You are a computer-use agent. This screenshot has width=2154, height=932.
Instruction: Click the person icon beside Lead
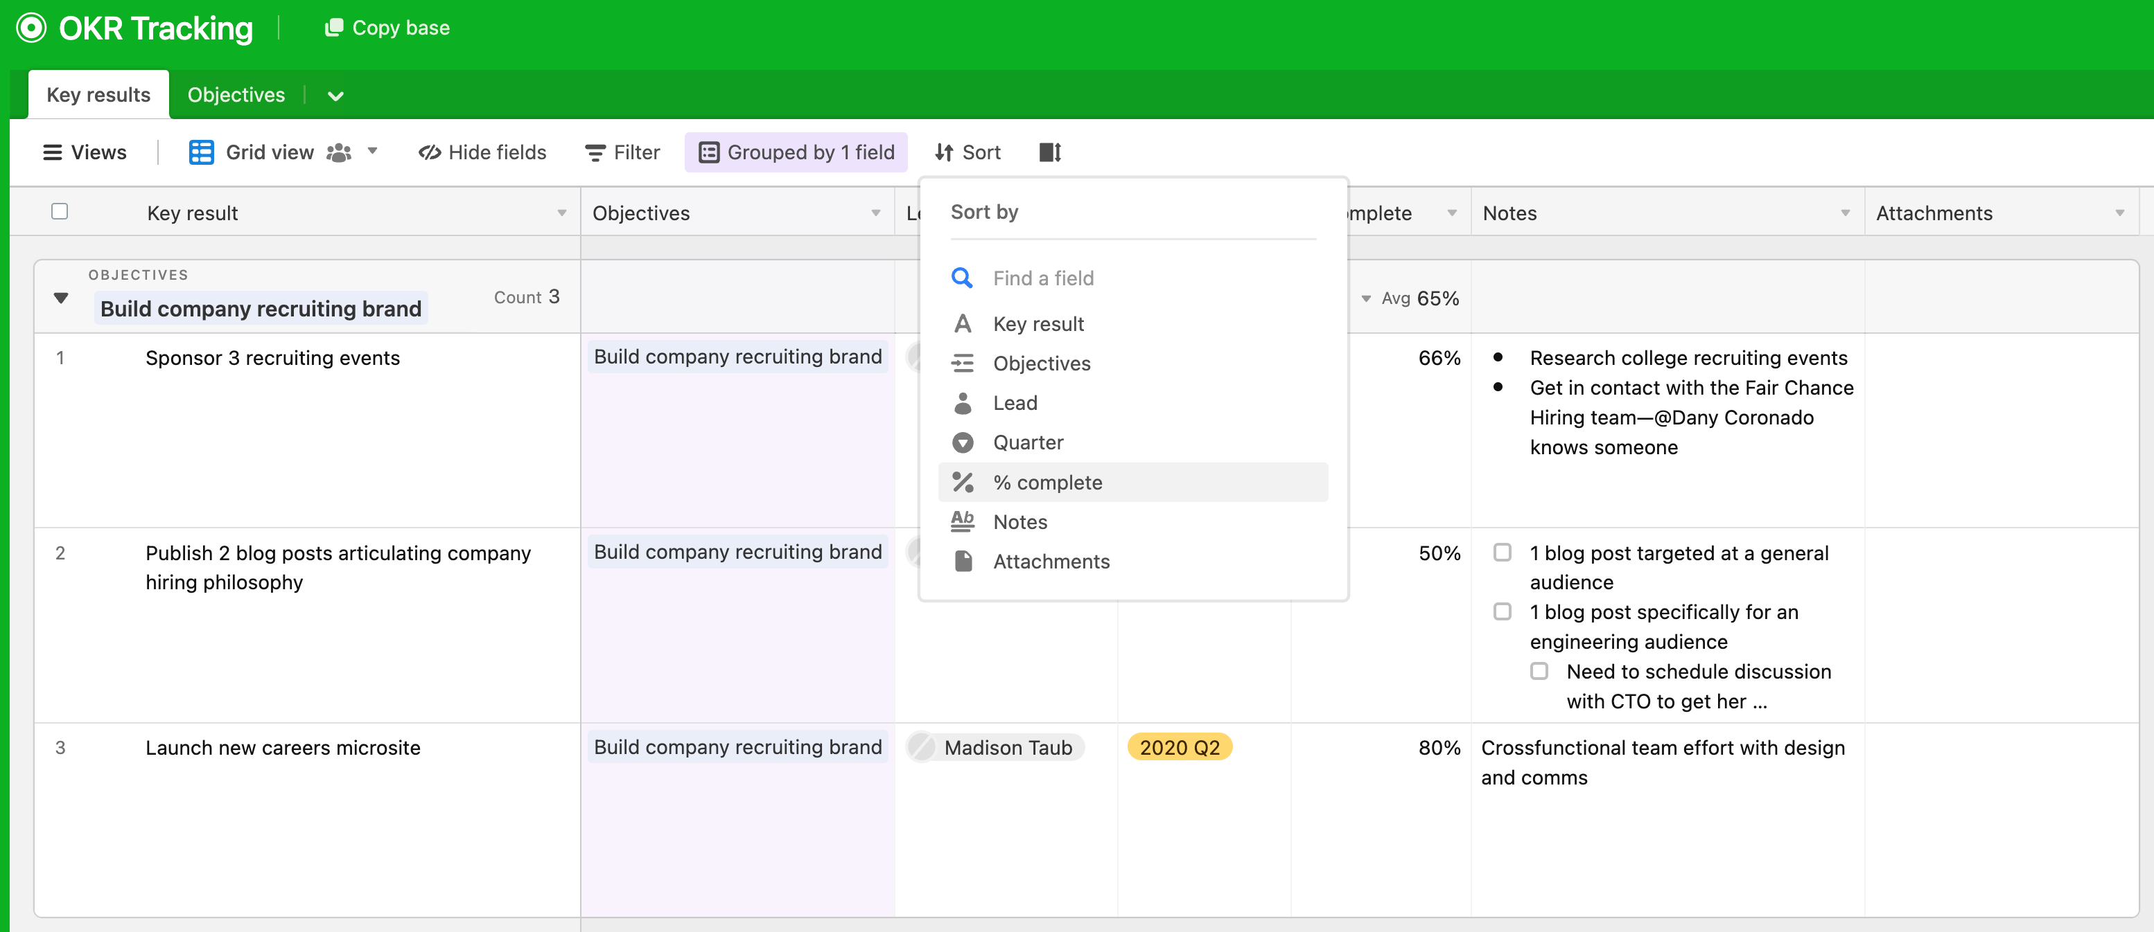pyautogui.click(x=963, y=404)
